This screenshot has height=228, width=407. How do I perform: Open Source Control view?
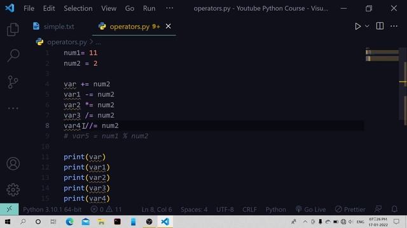click(x=13, y=82)
